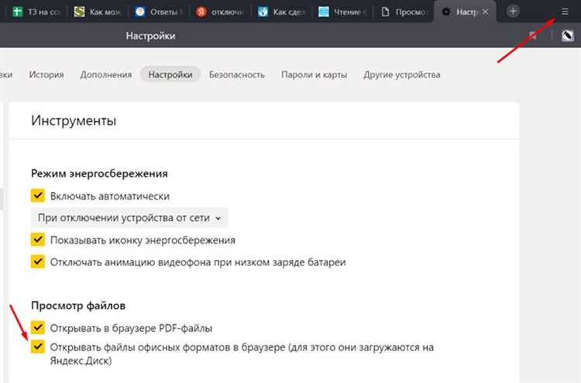Open a new tab with plus button
Viewport: 581px width, 383px height.
(x=513, y=12)
